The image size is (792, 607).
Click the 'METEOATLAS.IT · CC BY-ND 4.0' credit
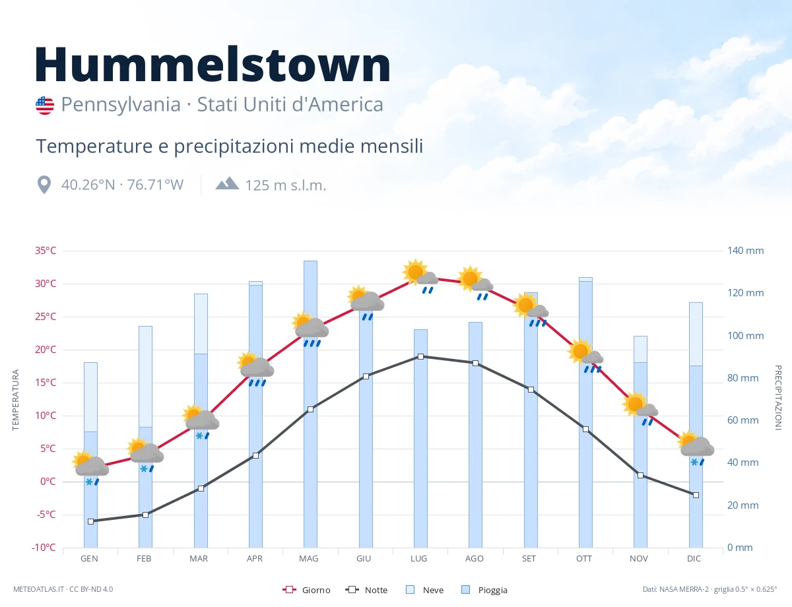(63, 589)
